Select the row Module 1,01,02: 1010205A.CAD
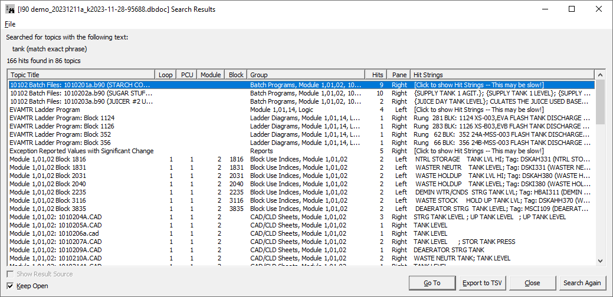 tap(301, 225)
